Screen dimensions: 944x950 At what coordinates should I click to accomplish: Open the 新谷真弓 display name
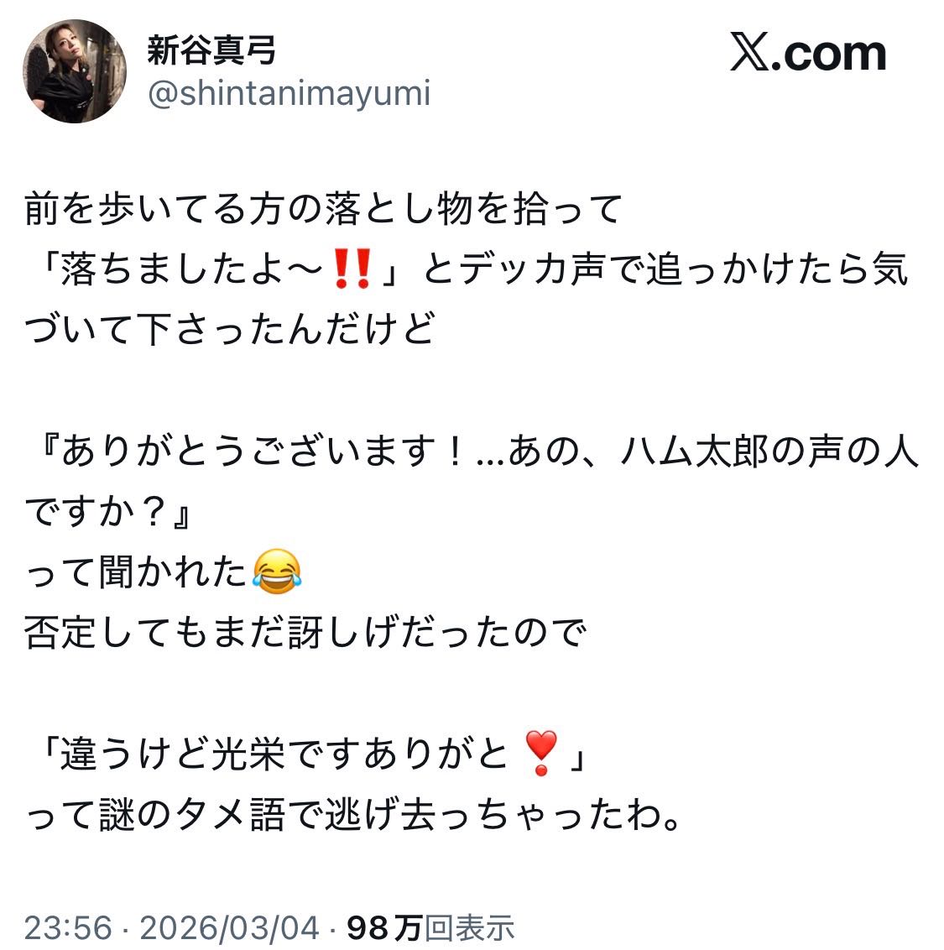point(211,50)
